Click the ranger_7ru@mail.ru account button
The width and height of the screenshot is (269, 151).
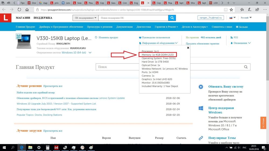211,18
